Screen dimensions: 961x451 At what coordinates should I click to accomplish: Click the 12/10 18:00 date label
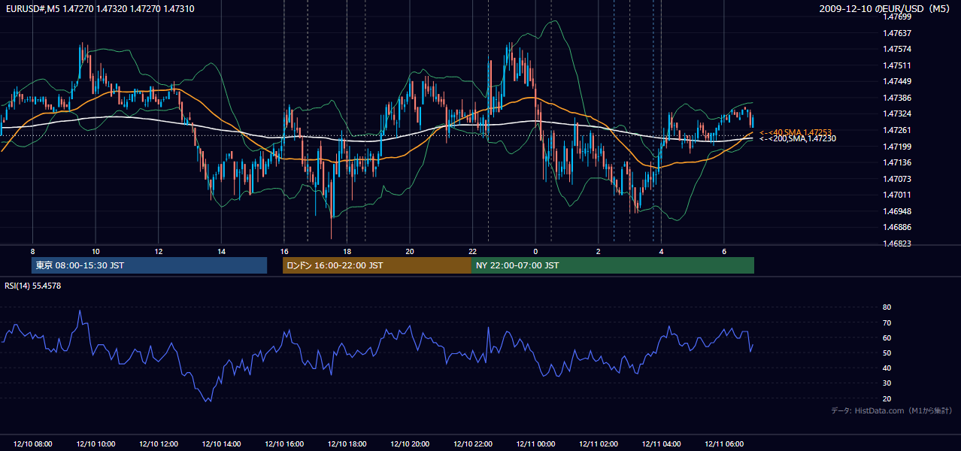(347, 444)
